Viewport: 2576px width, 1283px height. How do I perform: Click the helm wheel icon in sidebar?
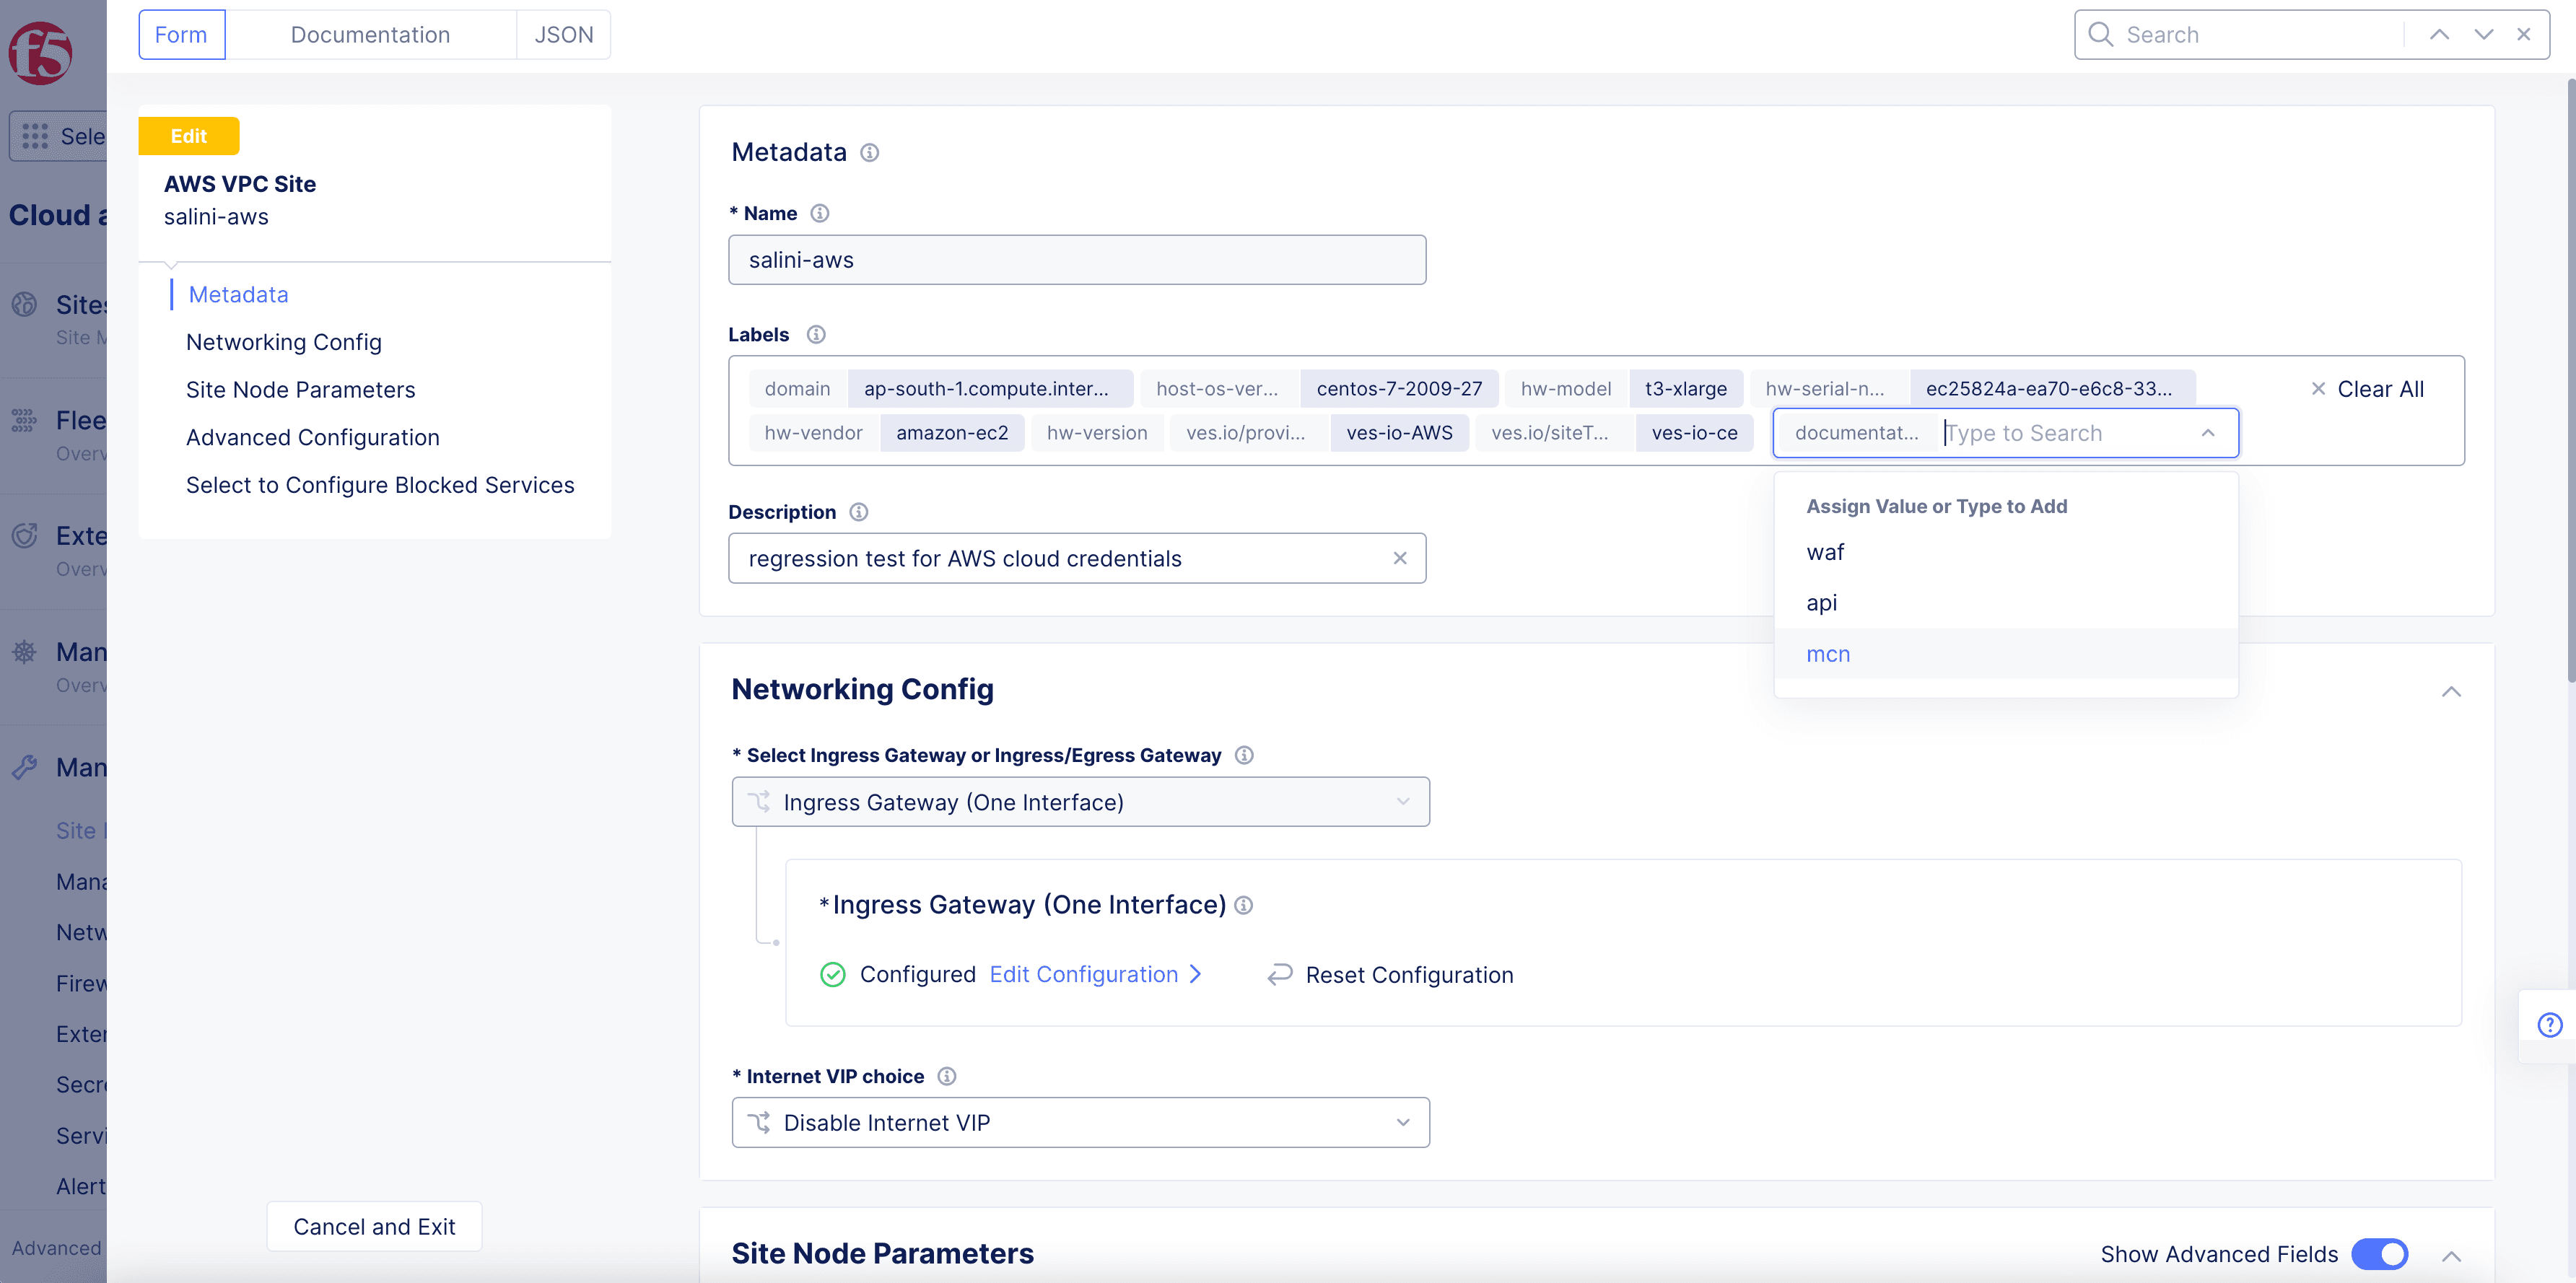click(24, 652)
